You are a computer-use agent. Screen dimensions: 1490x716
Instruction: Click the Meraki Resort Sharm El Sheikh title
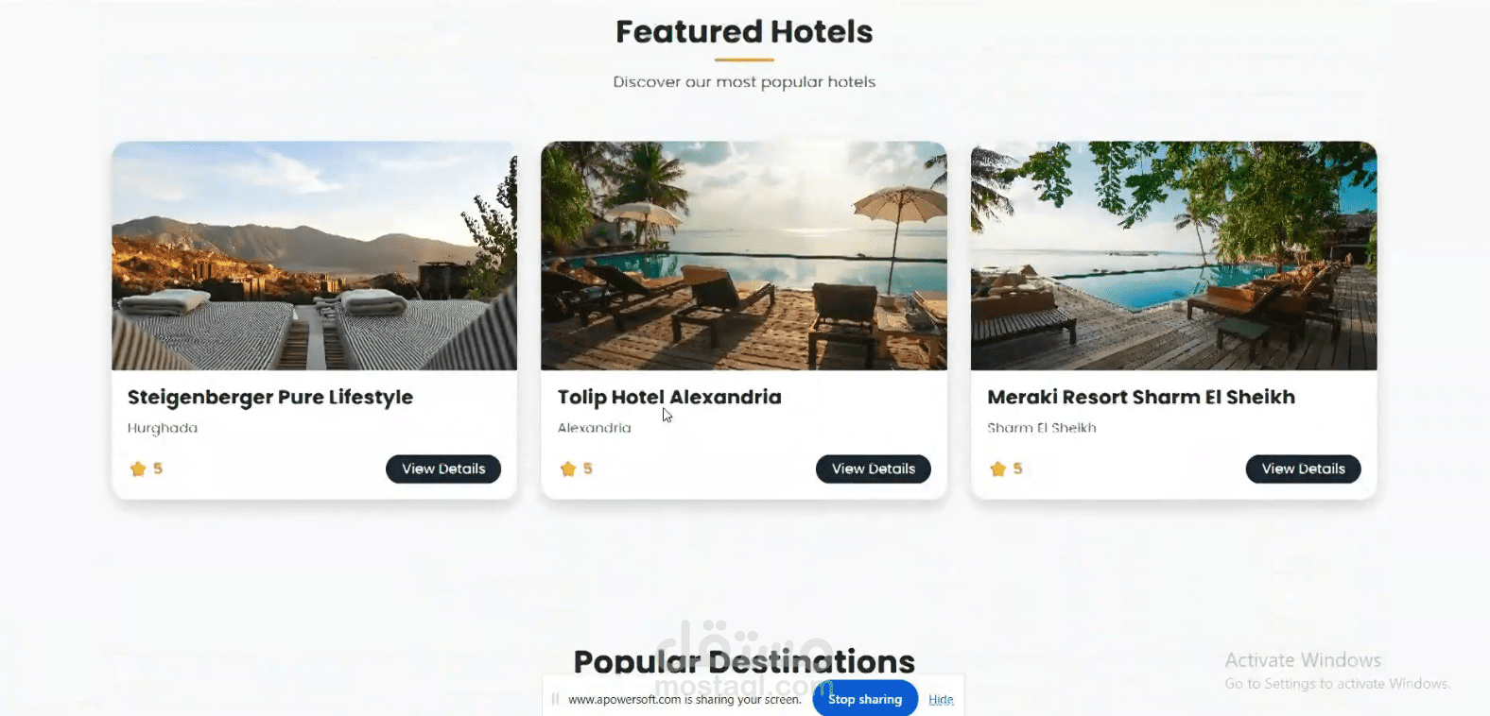[x=1141, y=398]
